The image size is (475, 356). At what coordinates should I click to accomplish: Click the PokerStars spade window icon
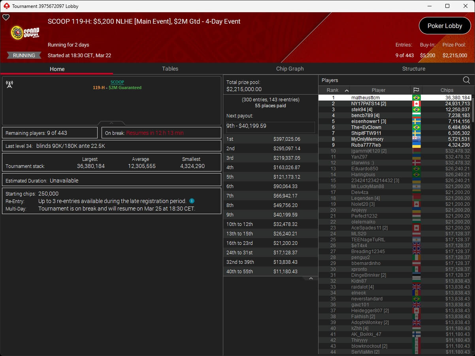coord(6,6)
